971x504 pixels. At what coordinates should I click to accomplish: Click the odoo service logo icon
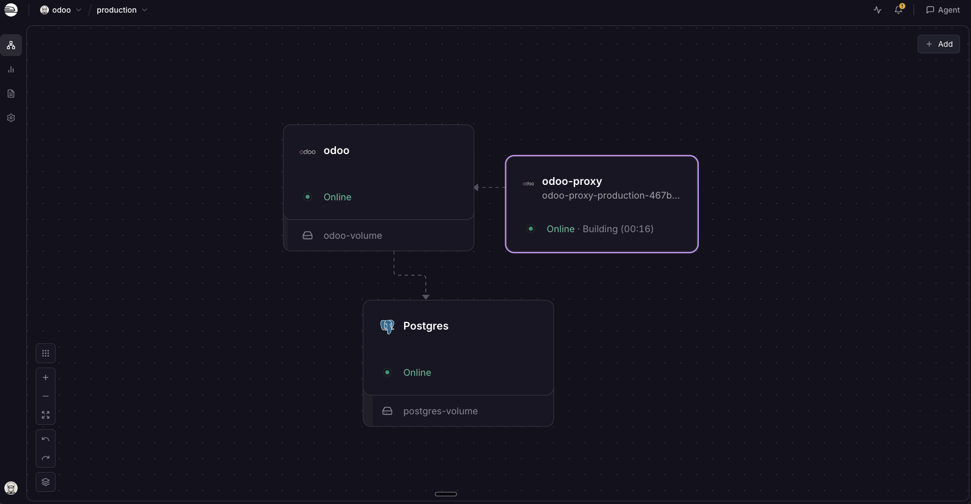(x=307, y=152)
